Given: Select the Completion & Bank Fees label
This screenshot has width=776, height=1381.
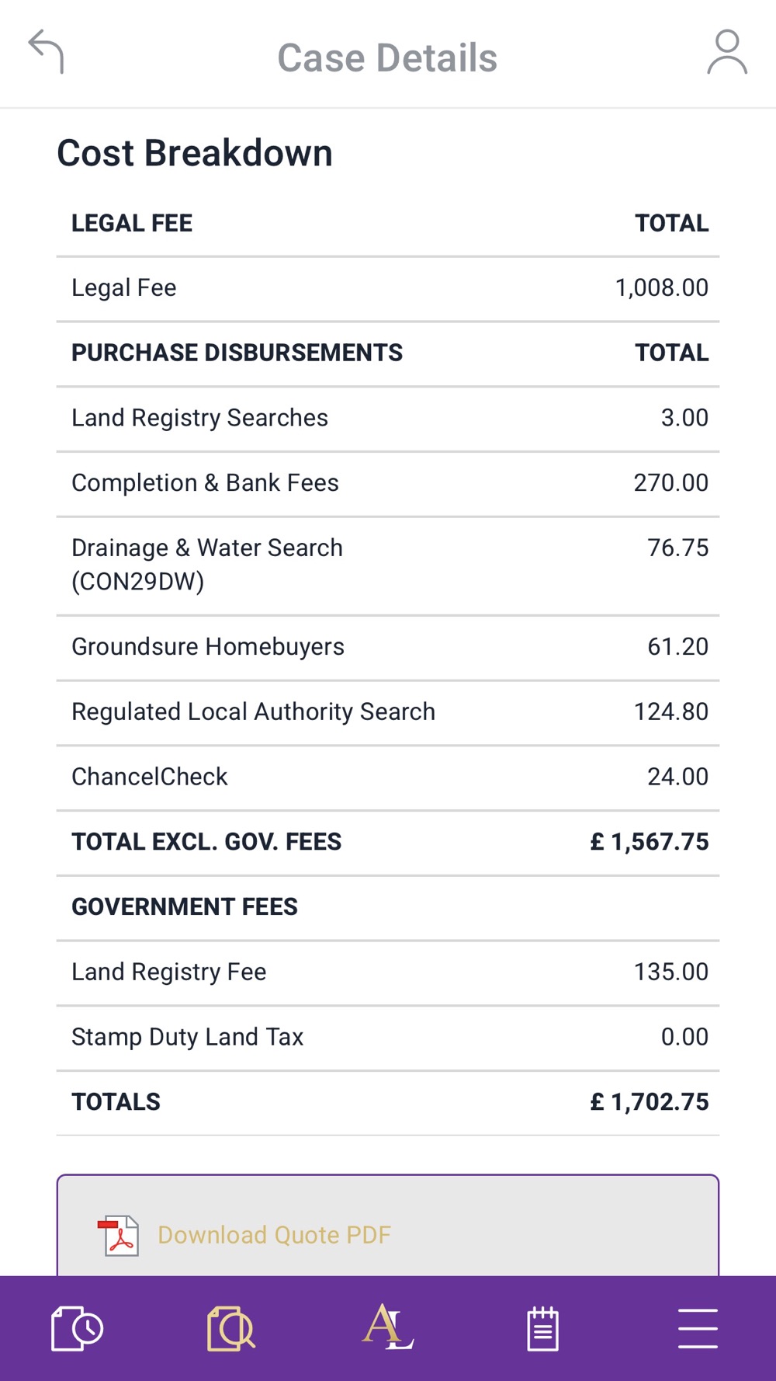Looking at the screenshot, I should [x=205, y=483].
